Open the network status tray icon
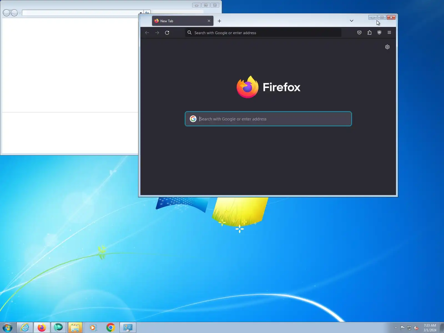Image resolution: width=444 pixels, height=333 pixels. click(x=409, y=328)
